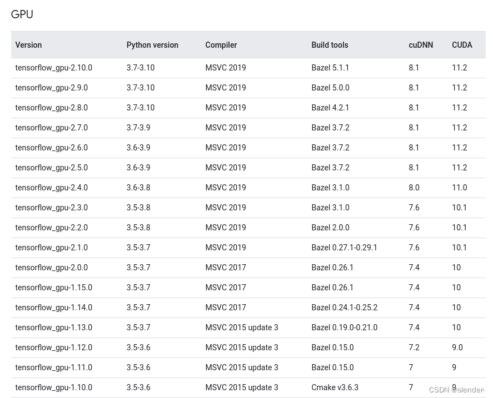Click the Bazel 2.0.0 build tools cell
This screenshot has height=398, width=493.
[330, 228]
